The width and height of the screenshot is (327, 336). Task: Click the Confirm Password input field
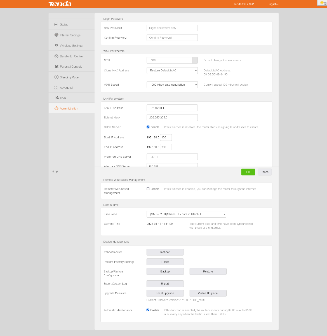pos(172,38)
